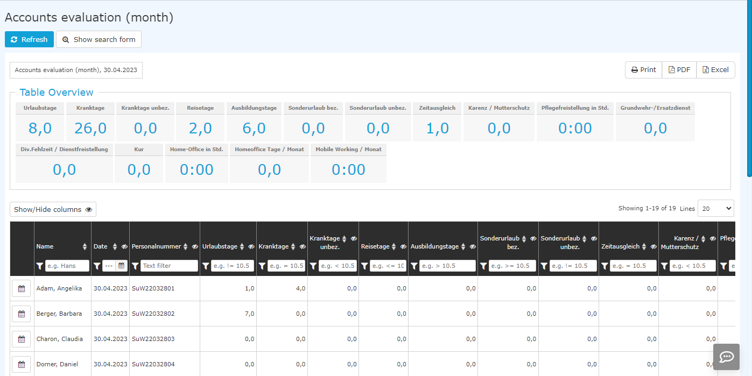Open calendar icon for Adam, Angelika row
Viewport: 752px width, 376px height.
pyautogui.click(x=22, y=288)
